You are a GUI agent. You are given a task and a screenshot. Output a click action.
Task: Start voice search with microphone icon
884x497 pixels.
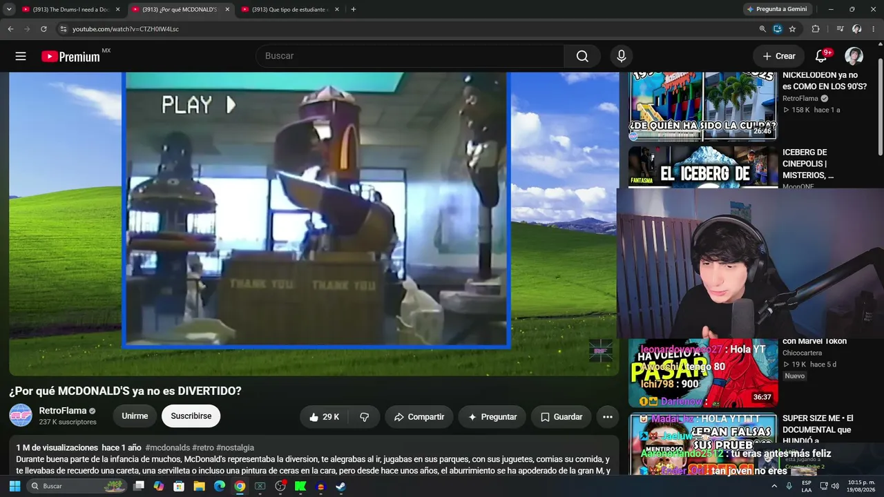point(622,56)
